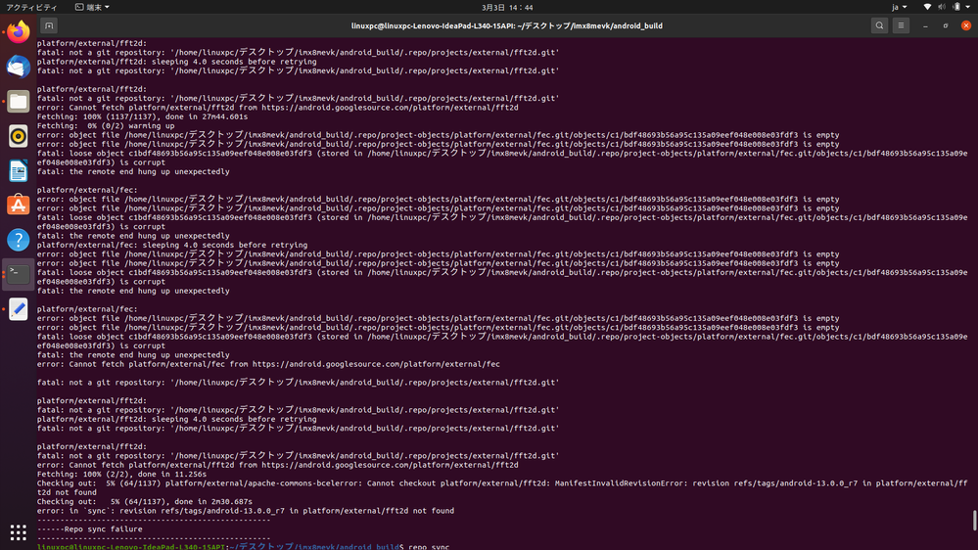978x550 pixels.
Task: Open the ja input source dropdown
Action: point(898,7)
